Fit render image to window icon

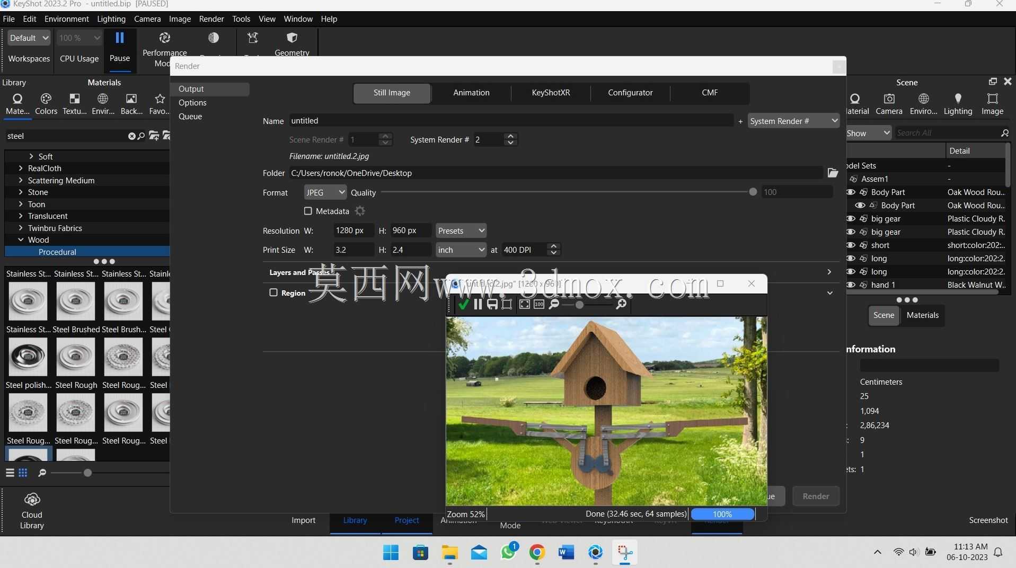pyautogui.click(x=525, y=304)
